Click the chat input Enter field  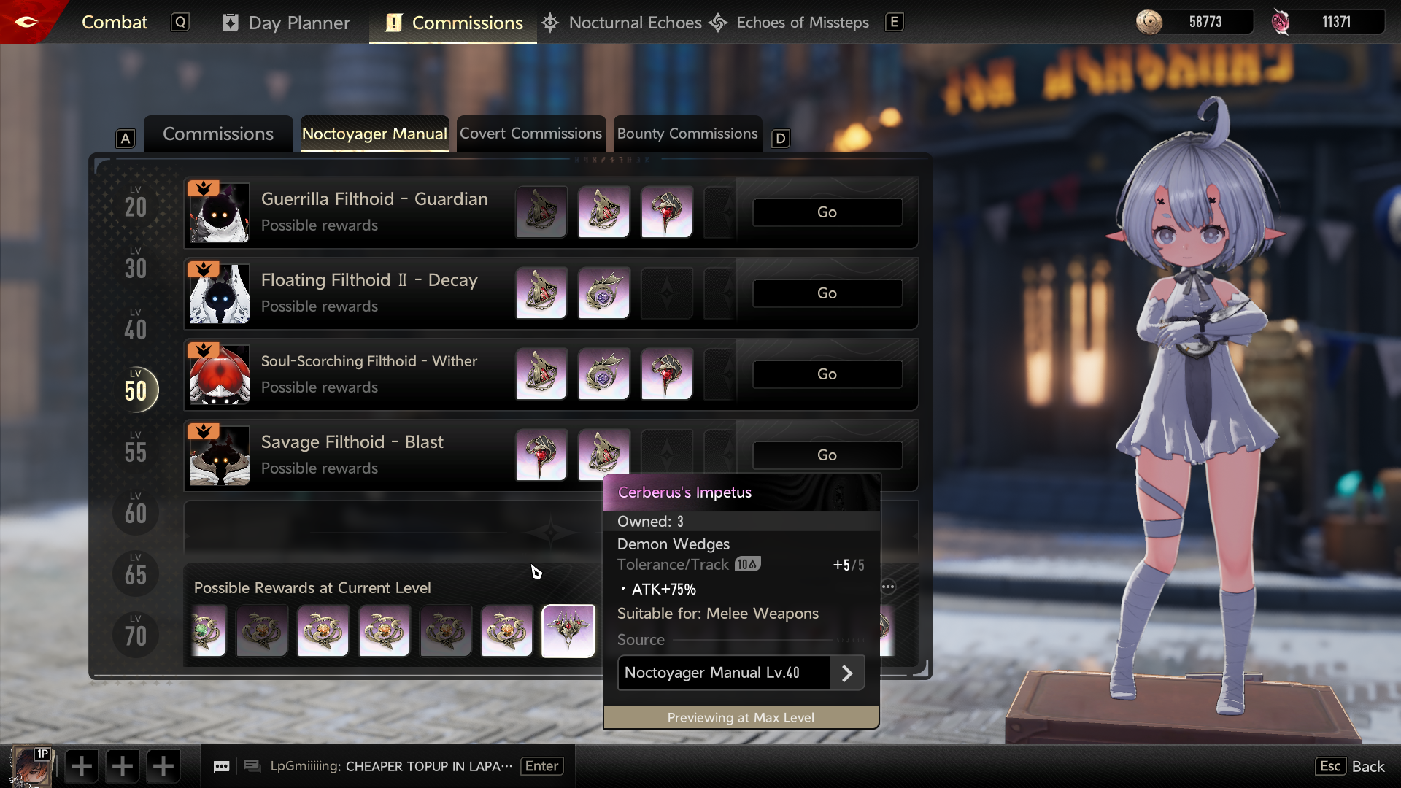(541, 766)
